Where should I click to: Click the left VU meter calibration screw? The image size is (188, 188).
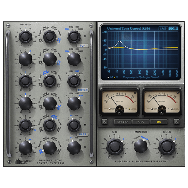[119, 113]
